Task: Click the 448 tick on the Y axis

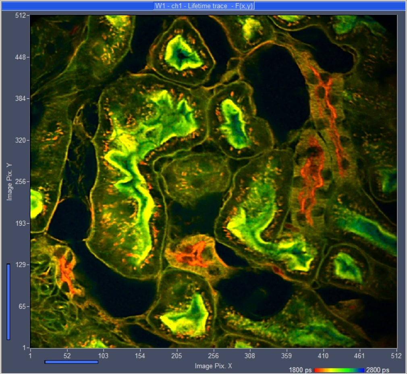Action: point(21,57)
